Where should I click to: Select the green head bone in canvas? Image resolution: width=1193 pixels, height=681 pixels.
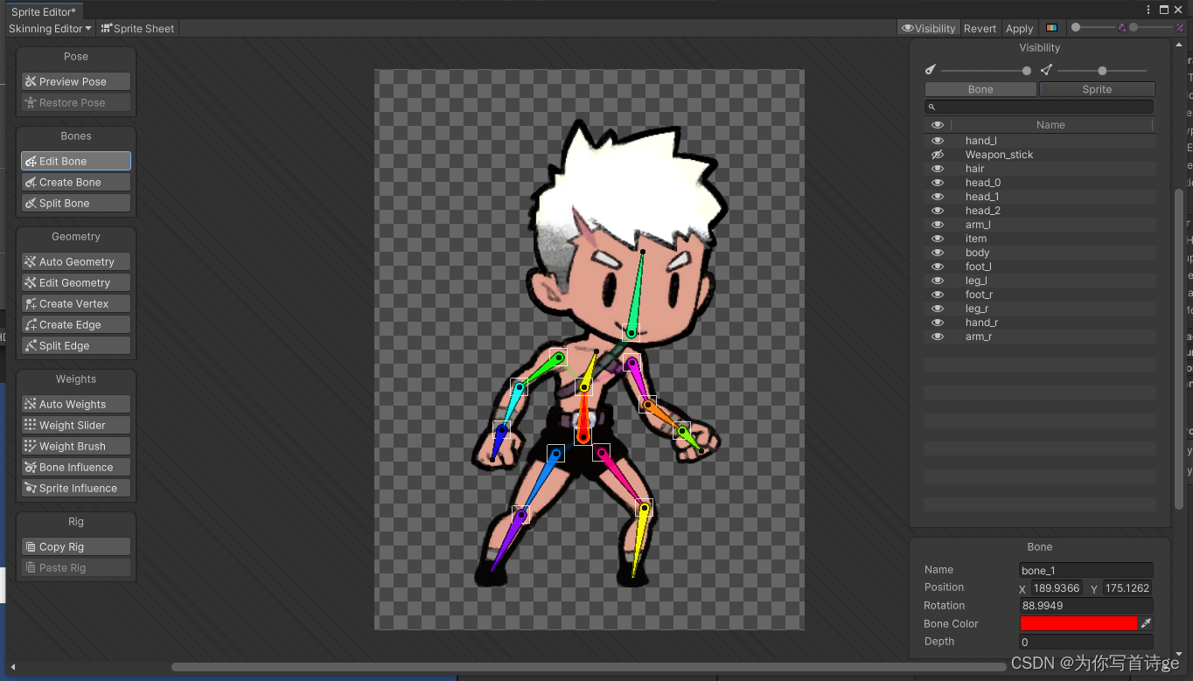coord(636,293)
